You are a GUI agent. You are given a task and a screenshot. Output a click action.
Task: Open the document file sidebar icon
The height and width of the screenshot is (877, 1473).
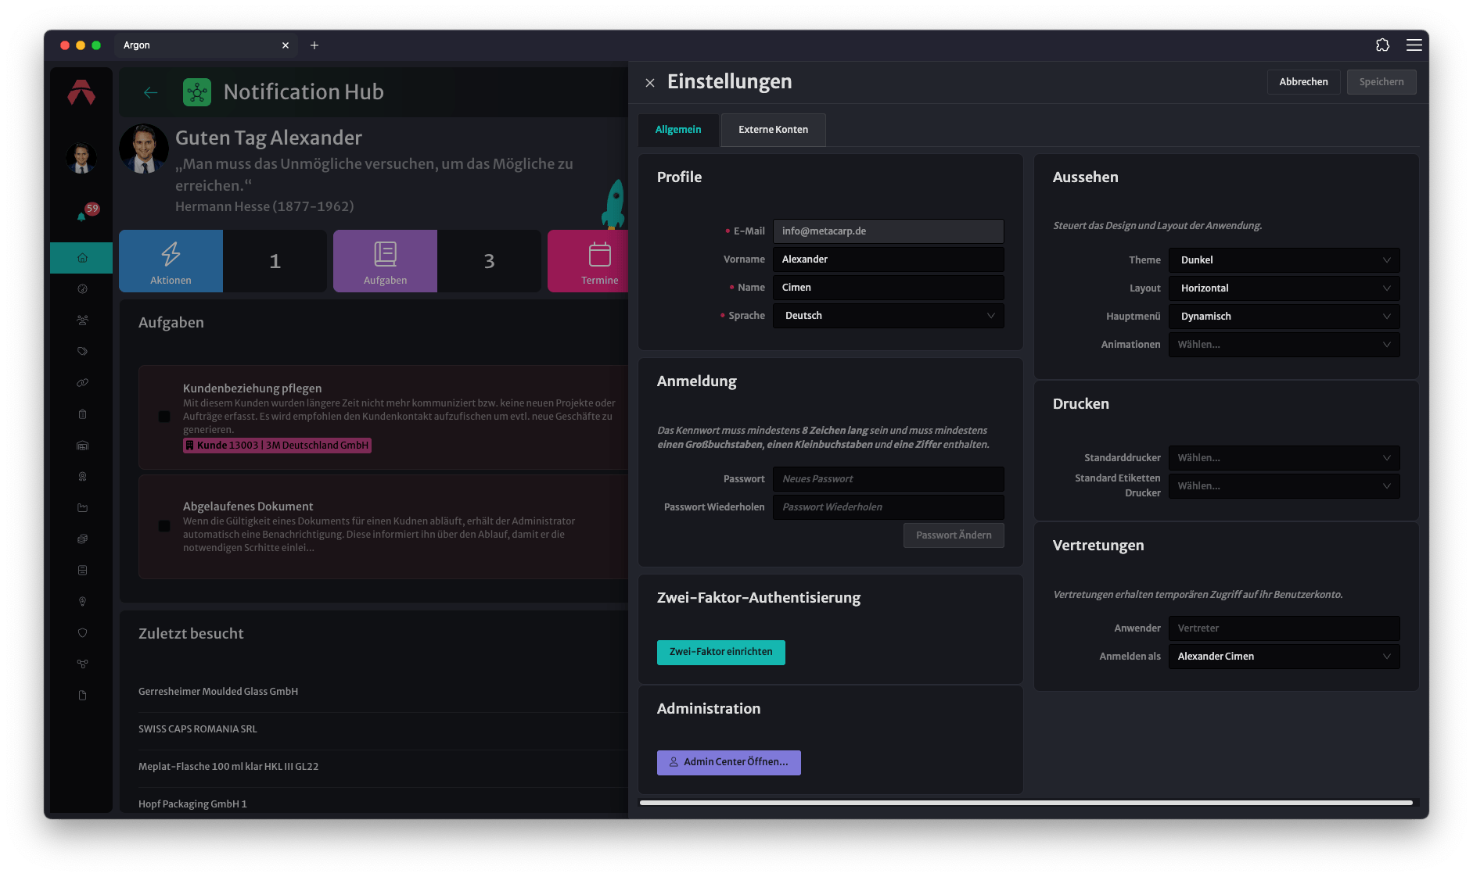pyautogui.click(x=82, y=696)
